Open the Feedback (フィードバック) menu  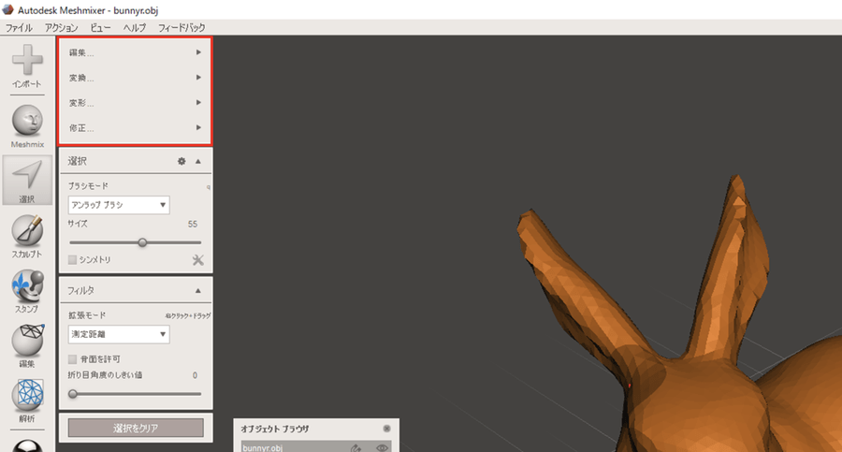pyautogui.click(x=181, y=27)
